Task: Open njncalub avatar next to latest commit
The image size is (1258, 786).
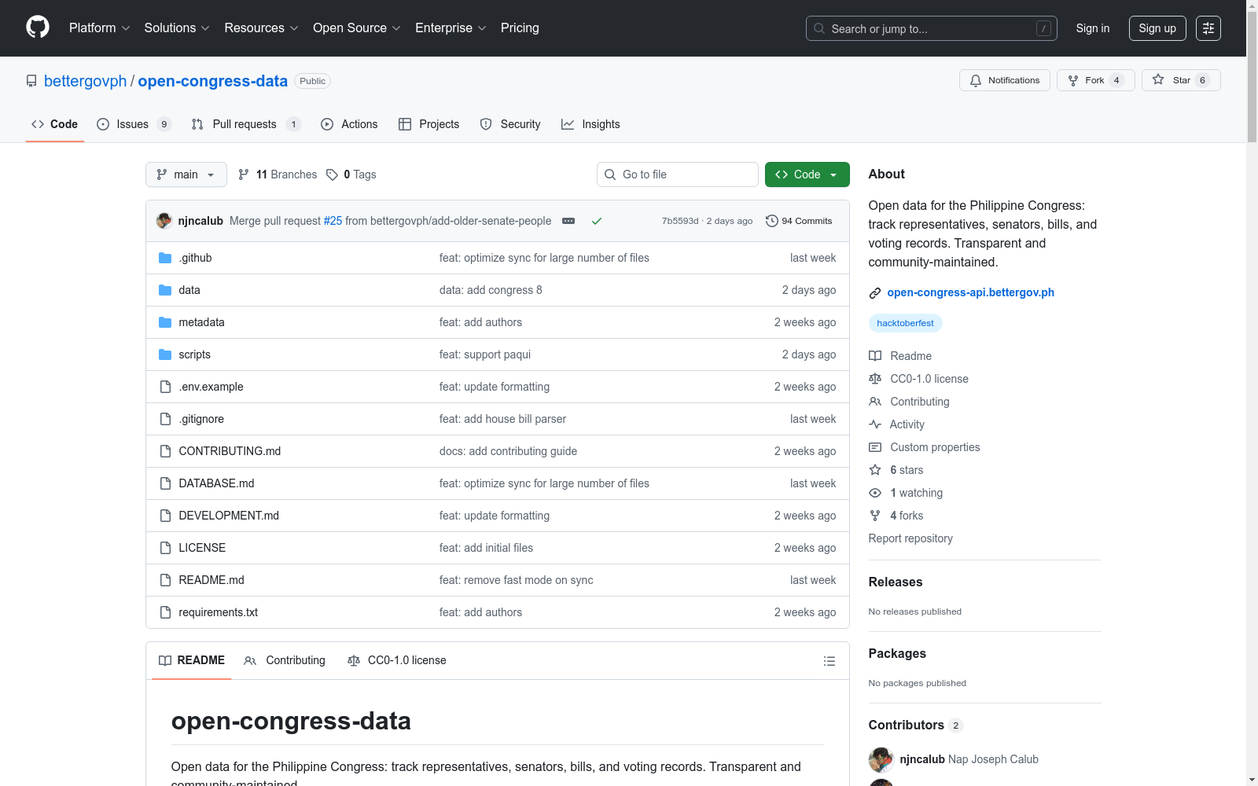Action: 164,221
